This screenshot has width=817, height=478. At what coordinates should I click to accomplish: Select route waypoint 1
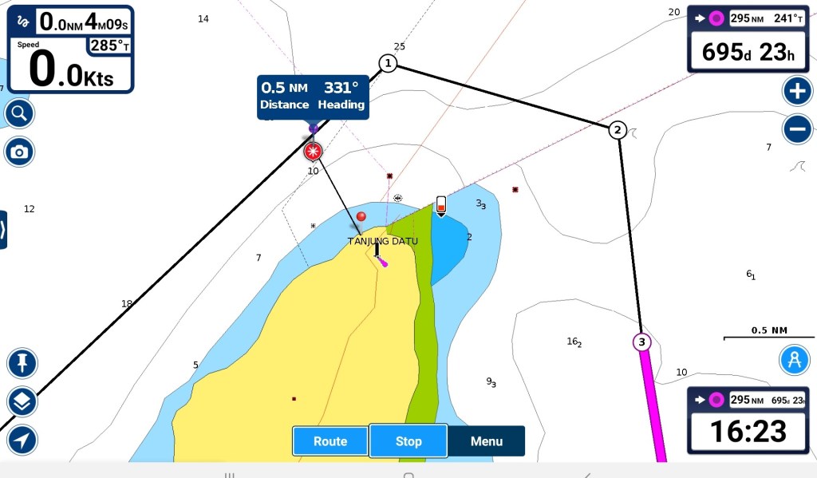[388, 64]
